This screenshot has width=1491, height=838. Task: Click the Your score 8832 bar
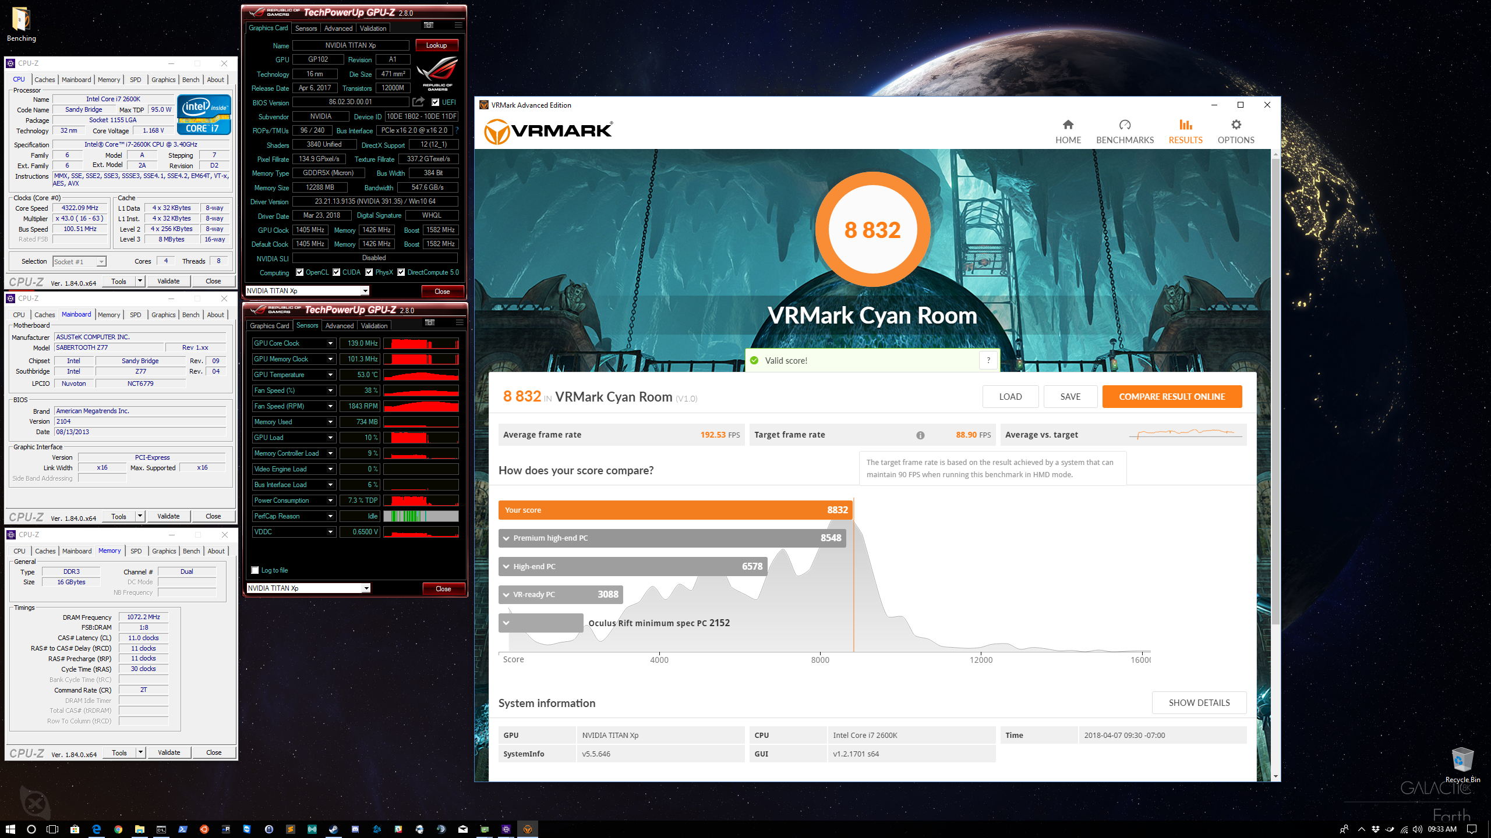point(676,510)
